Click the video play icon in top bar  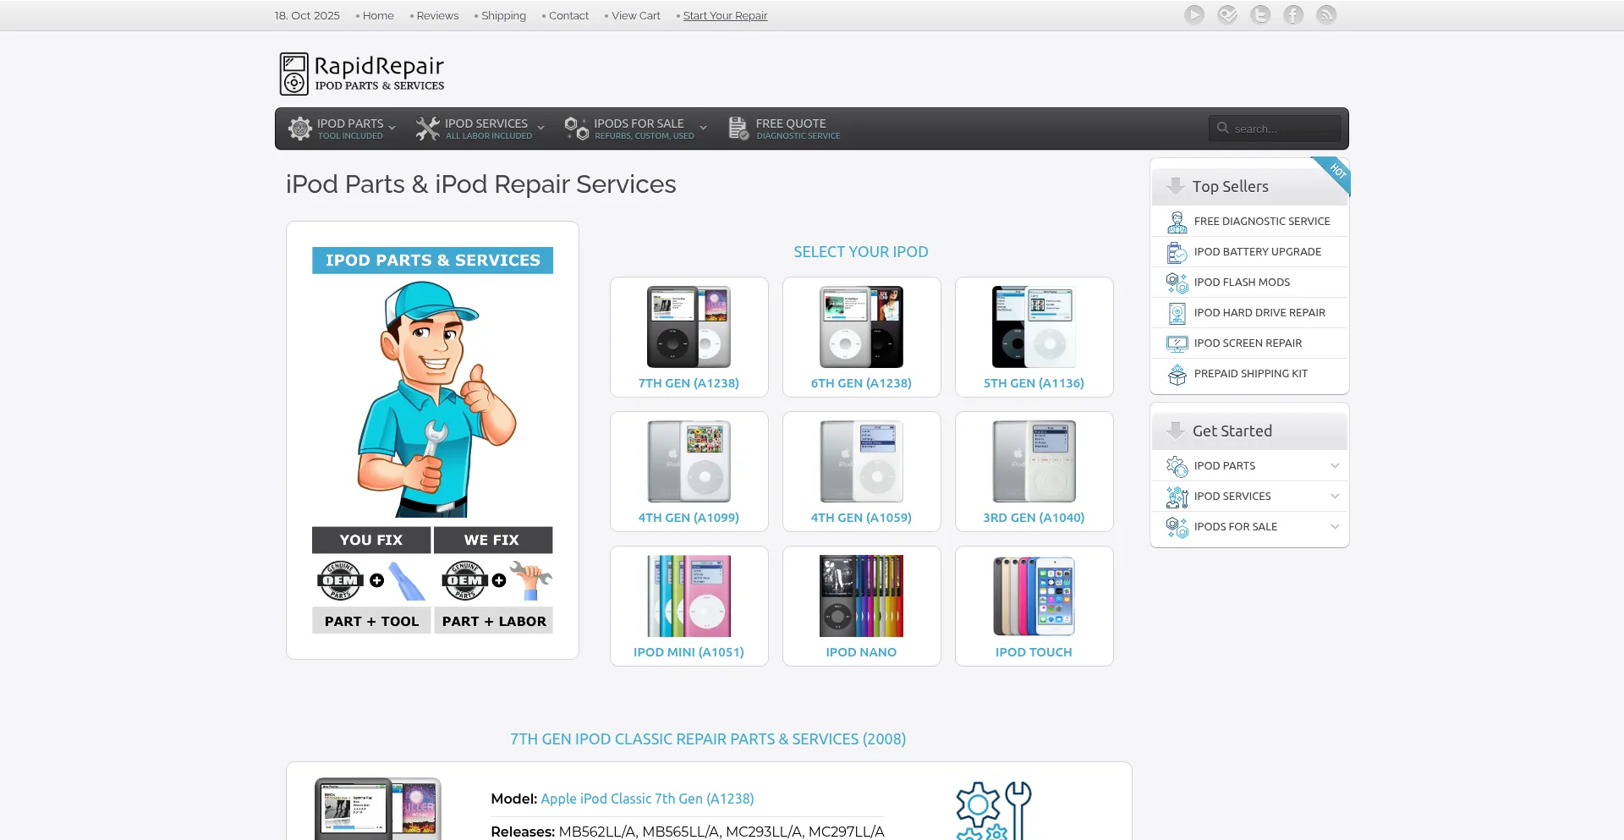(1194, 15)
